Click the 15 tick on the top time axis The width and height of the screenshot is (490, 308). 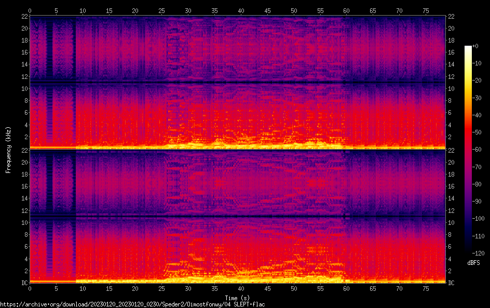click(x=109, y=10)
